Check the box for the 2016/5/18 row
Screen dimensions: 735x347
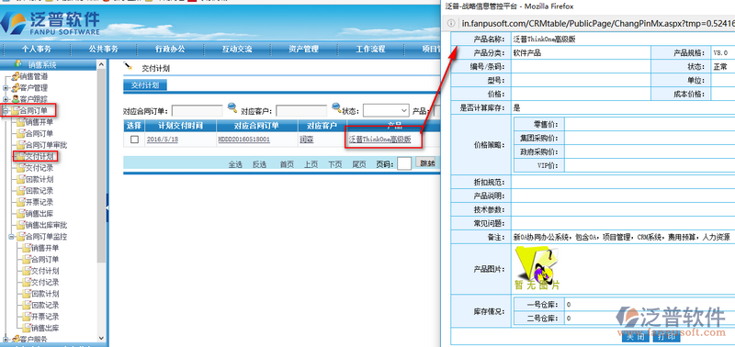point(134,140)
